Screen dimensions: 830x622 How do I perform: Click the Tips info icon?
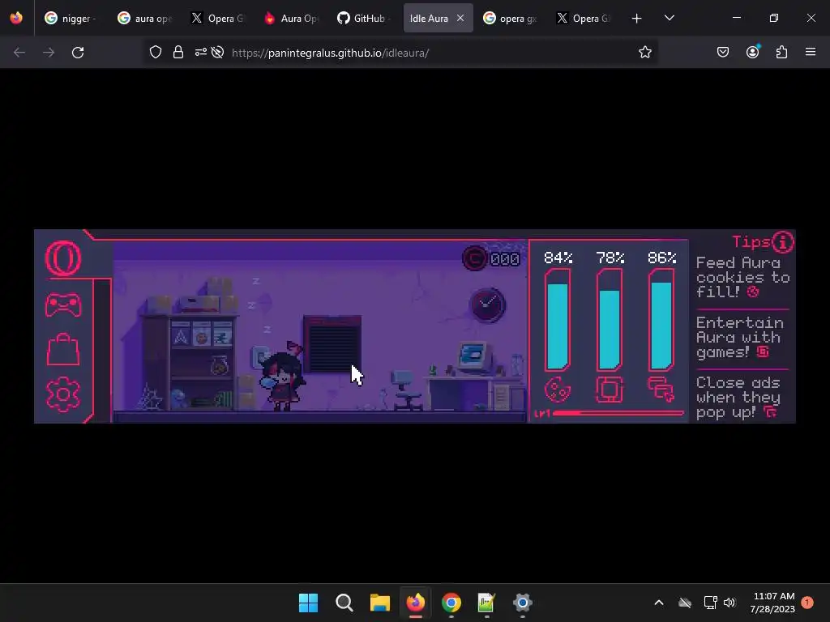coord(782,242)
